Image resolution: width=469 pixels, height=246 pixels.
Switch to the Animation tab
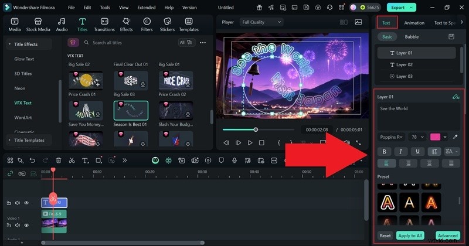(x=414, y=23)
